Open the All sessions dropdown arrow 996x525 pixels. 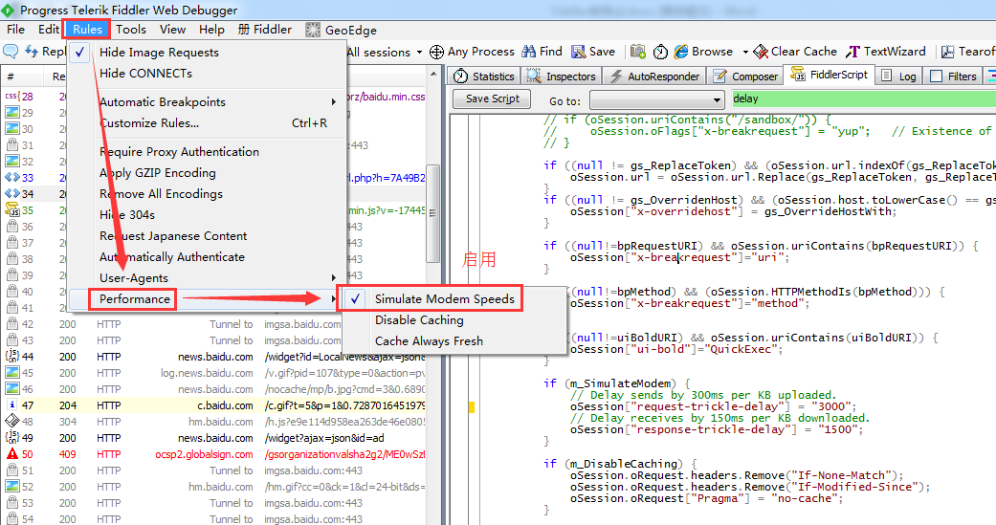tap(419, 53)
